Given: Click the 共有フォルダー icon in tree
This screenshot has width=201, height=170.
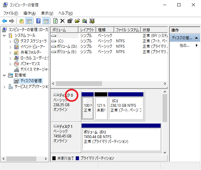Looking at the screenshot, I should click(16, 52).
